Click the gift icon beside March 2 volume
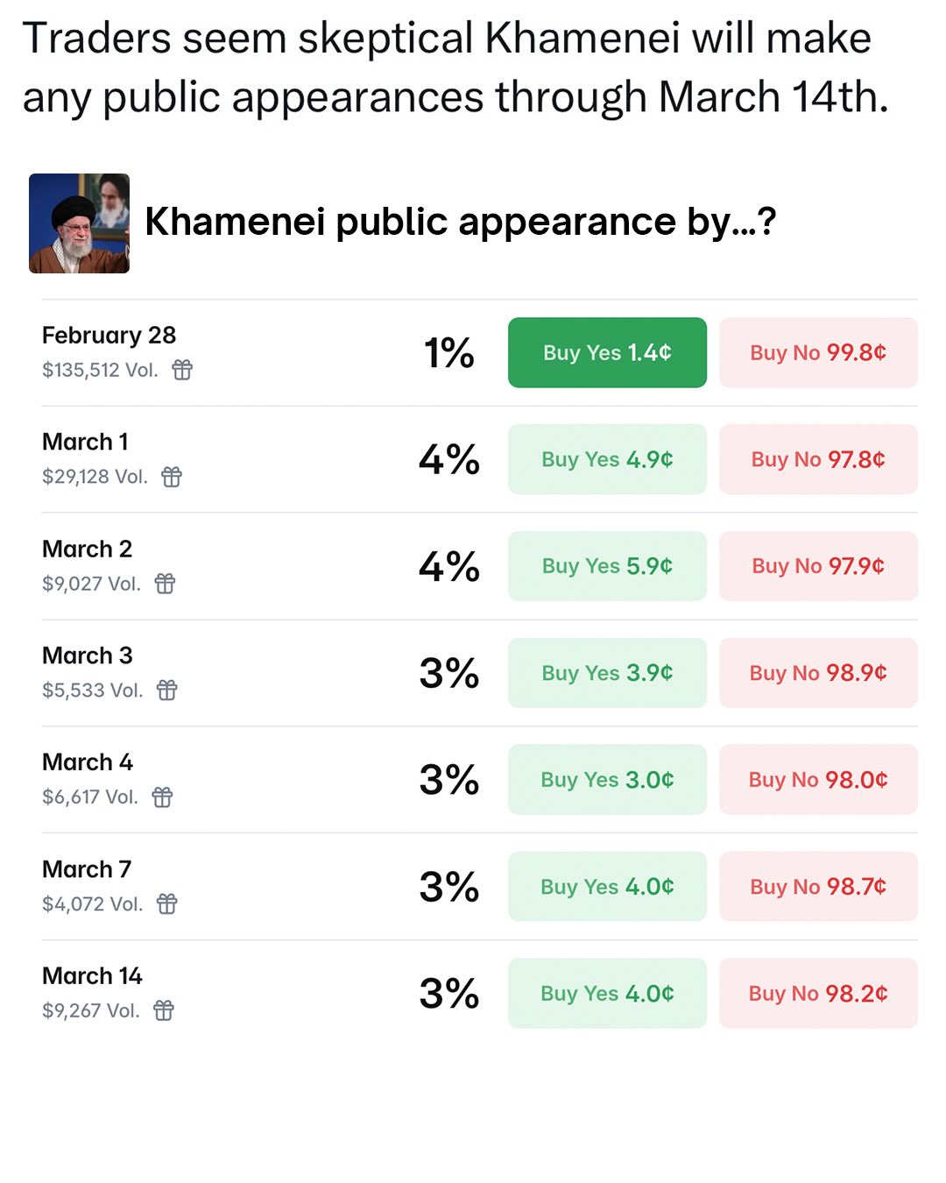Image resolution: width=946 pixels, height=1183 pixels. [165, 584]
